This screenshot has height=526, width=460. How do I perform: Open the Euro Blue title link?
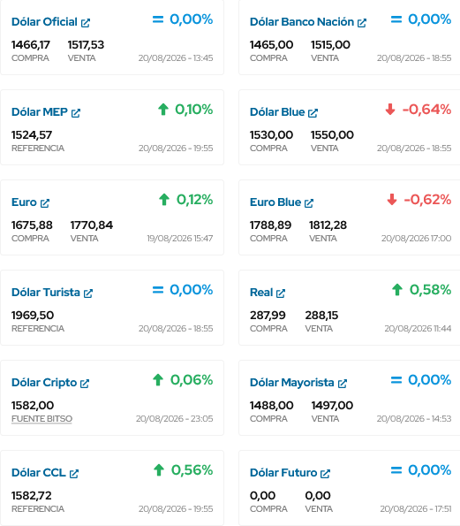(275, 202)
